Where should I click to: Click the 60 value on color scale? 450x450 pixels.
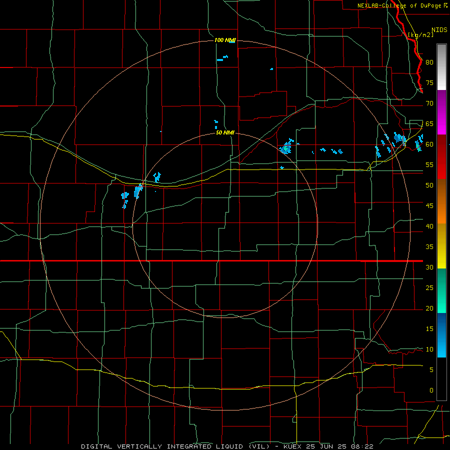point(429,144)
